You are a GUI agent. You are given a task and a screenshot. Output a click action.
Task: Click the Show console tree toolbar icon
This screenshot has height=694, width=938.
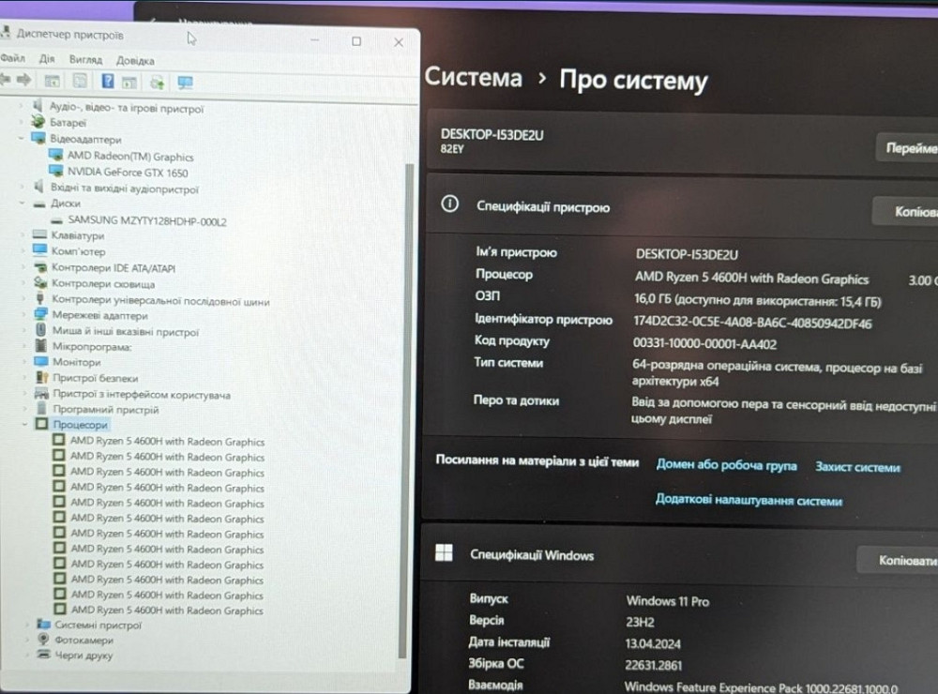(x=53, y=81)
